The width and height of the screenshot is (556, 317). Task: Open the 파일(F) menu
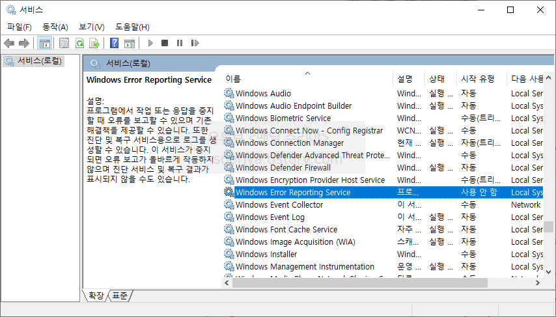pos(19,27)
